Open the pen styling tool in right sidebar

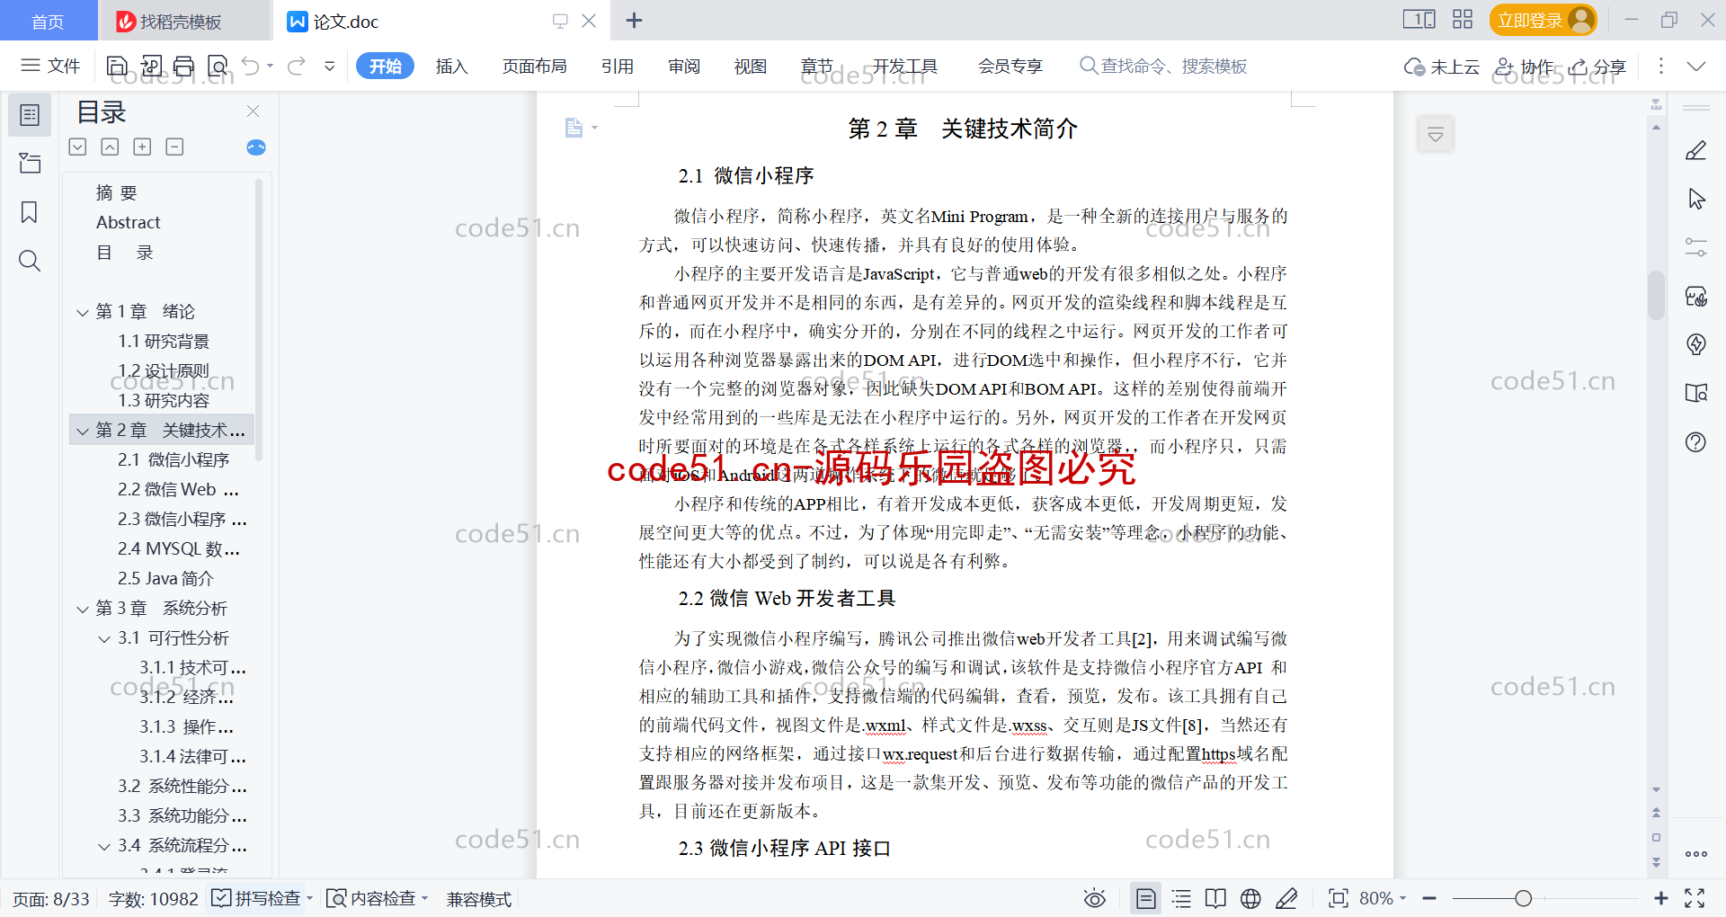pyautogui.click(x=1696, y=151)
